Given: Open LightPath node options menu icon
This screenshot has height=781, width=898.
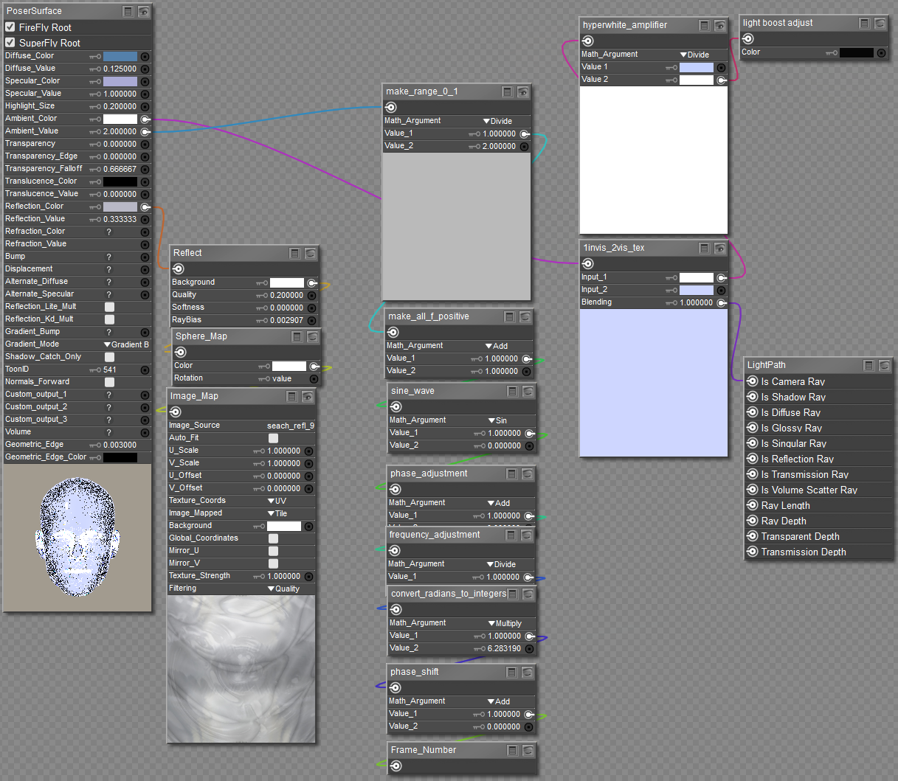Looking at the screenshot, I should point(869,366).
